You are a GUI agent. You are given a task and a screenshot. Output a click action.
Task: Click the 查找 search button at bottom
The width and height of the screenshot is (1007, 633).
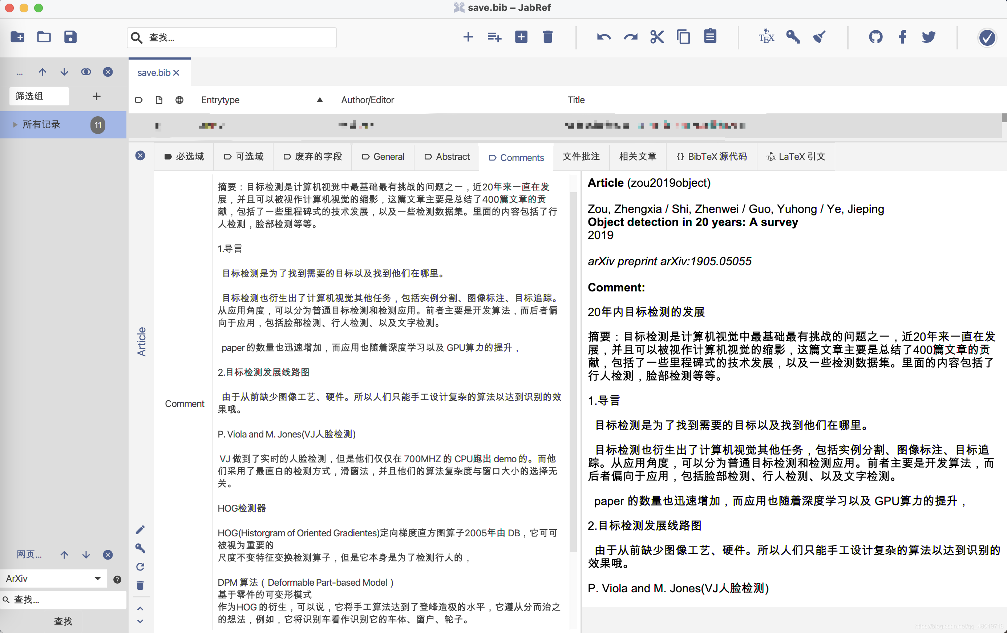pos(63,621)
